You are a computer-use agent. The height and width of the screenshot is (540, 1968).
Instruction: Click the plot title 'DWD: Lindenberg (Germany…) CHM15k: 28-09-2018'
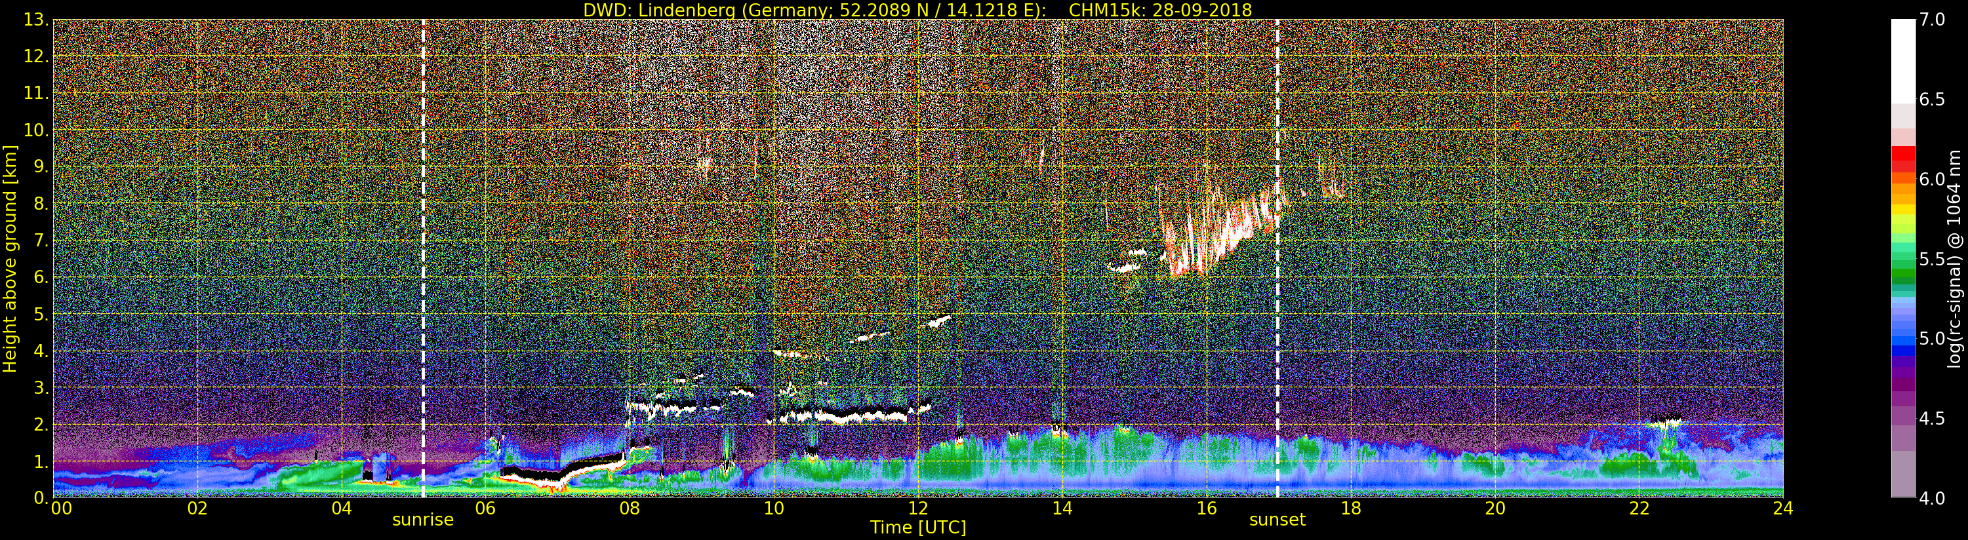[917, 10]
